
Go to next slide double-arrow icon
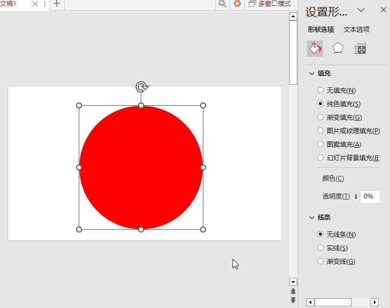pyautogui.click(x=293, y=300)
